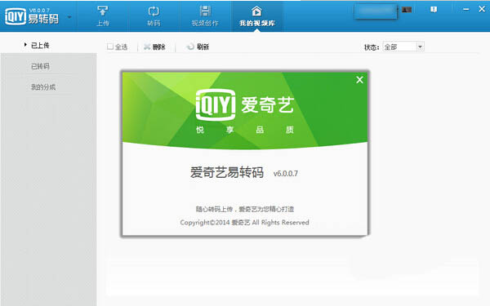This screenshot has height=306, width=490.
Task: Open the 上传 upload tab
Action: point(103,16)
